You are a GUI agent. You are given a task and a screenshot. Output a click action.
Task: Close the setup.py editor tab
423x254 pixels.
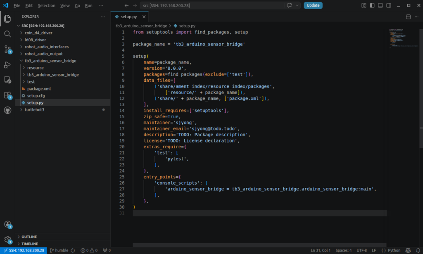144,17
